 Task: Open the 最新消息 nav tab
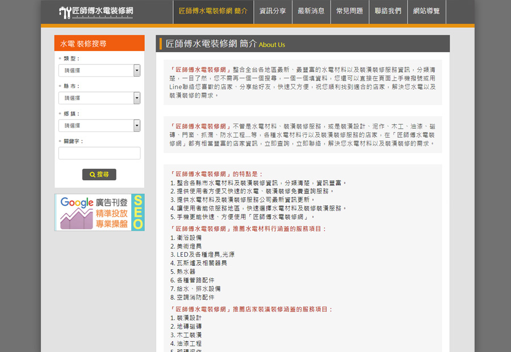tap(311, 12)
